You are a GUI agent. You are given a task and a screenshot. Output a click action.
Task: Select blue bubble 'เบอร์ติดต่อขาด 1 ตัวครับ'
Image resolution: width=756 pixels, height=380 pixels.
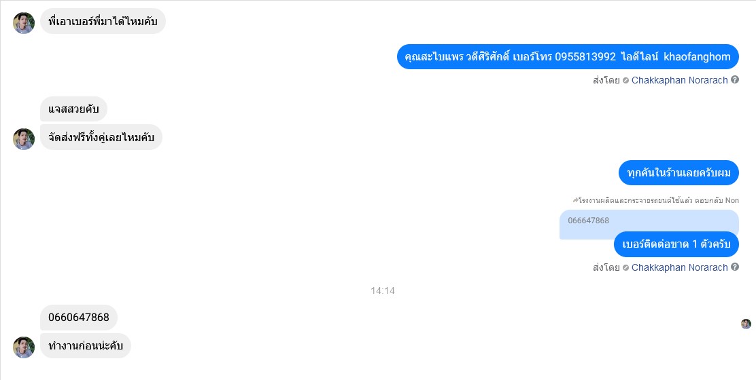pos(676,244)
